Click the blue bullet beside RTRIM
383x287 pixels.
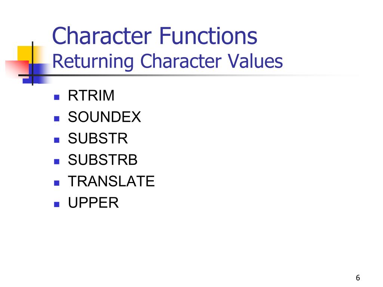coord(57,98)
